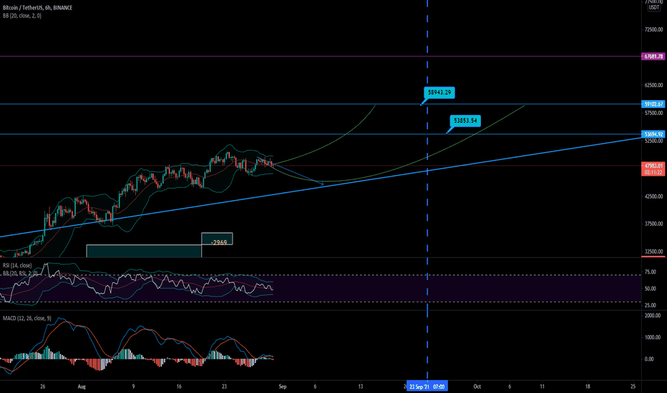Click the 72500.00 price axis value
The image size is (667, 393).
(654, 30)
